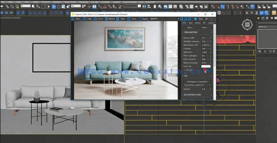Restrict transform to the Y axis

[x=252, y=13]
